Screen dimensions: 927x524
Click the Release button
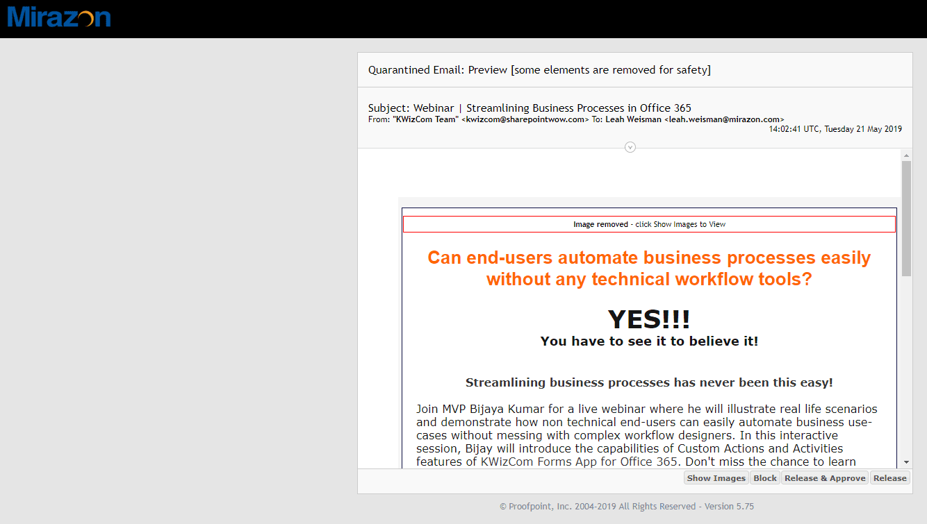[x=889, y=478]
